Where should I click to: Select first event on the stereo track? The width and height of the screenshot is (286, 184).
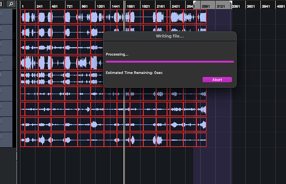22,78
